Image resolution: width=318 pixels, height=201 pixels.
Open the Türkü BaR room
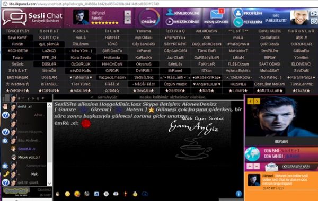point(207,51)
